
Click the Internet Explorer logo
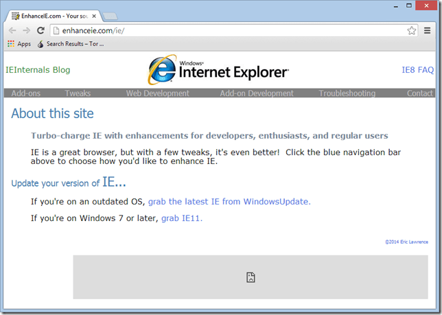pyautogui.click(x=218, y=70)
